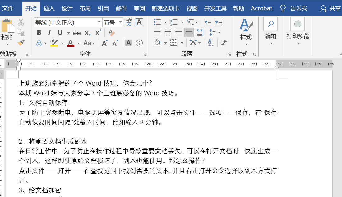Image resolution: width=342 pixels, height=197 pixels.
Task: Toggle strikethrough abc formatting
Action: coord(77,33)
